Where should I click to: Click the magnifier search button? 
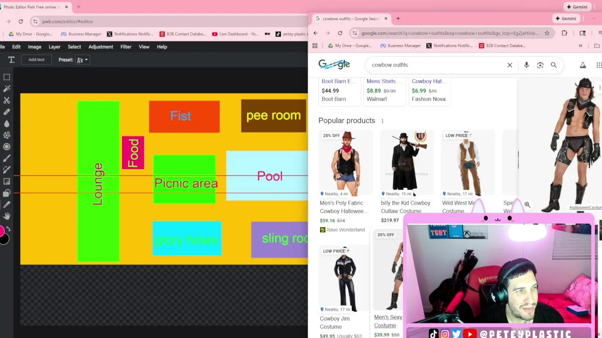click(554, 65)
